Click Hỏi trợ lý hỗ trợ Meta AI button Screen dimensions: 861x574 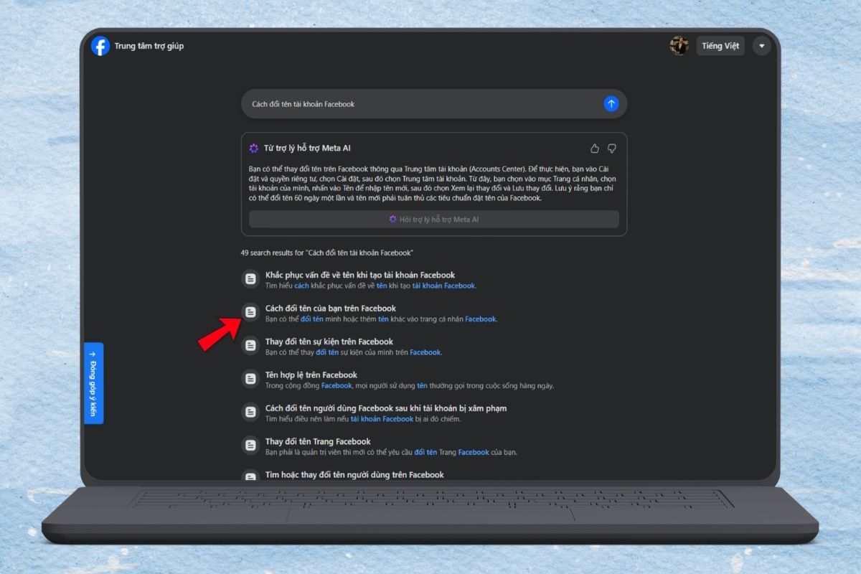pos(433,219)
